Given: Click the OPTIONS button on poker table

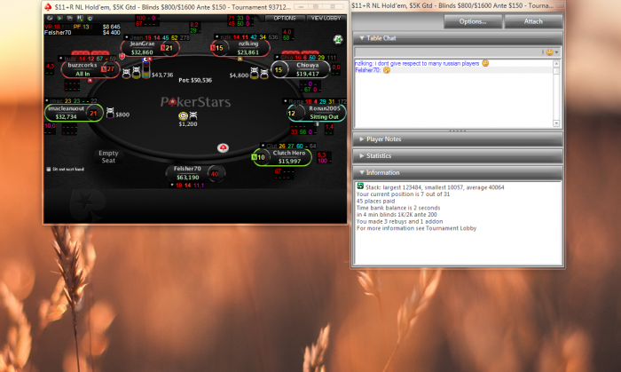Looking at the screenshot, I should [285, 19].
